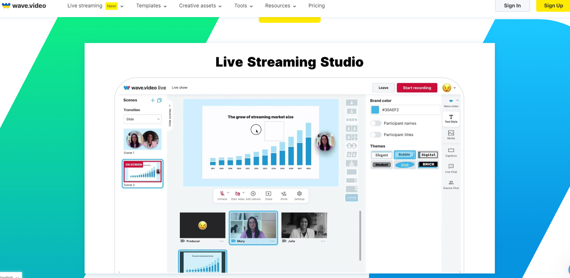
Task: Apply the BRICK theme
Action: pyautogui.click(x=428, y=164)
